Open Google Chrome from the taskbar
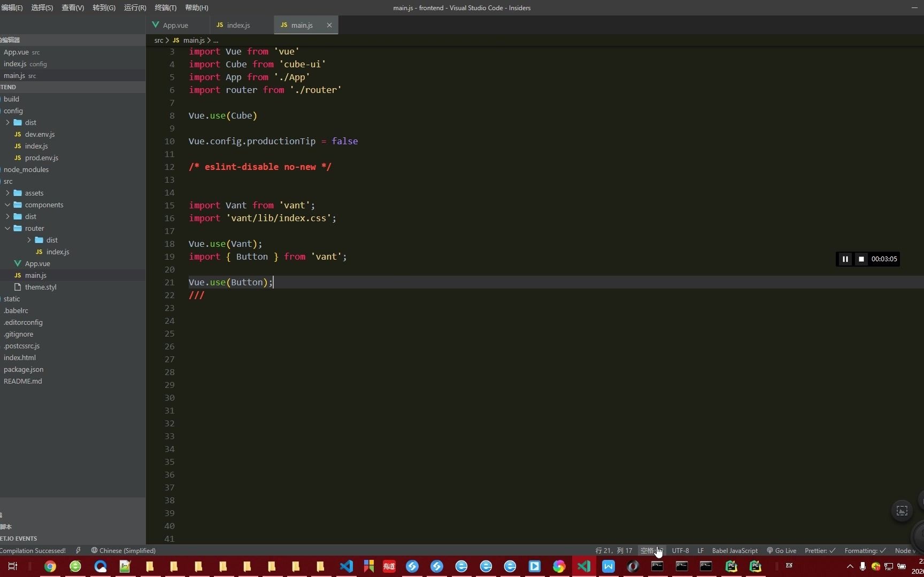The image size is (924, 577). click(x=50, y=566)
